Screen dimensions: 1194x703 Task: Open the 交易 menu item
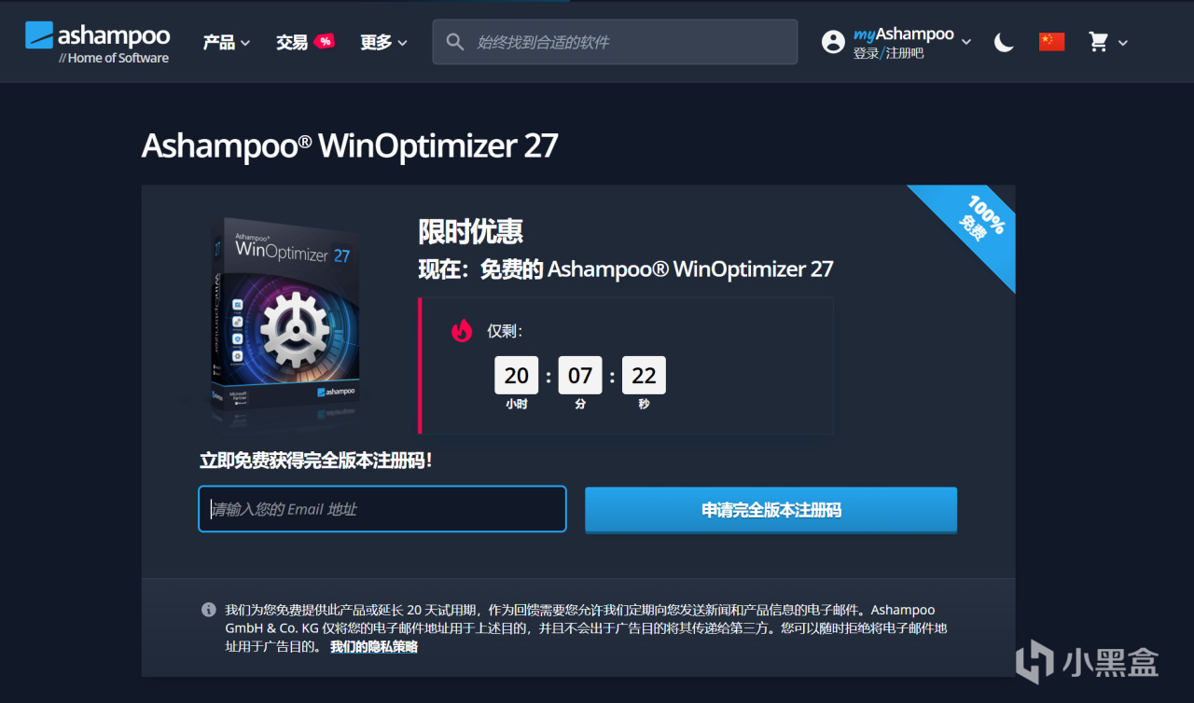pyautogui.click(x=292, y=42)
